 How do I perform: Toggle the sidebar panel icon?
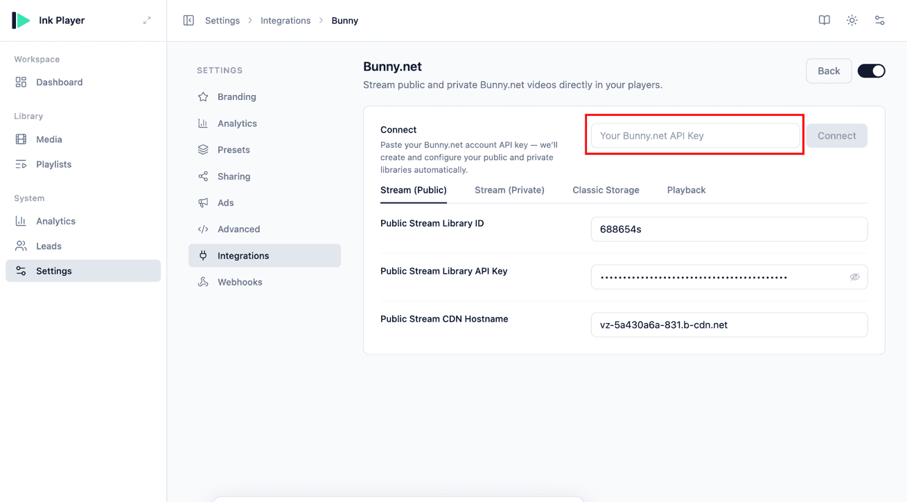pyautogui.click(x=188, y=21)
